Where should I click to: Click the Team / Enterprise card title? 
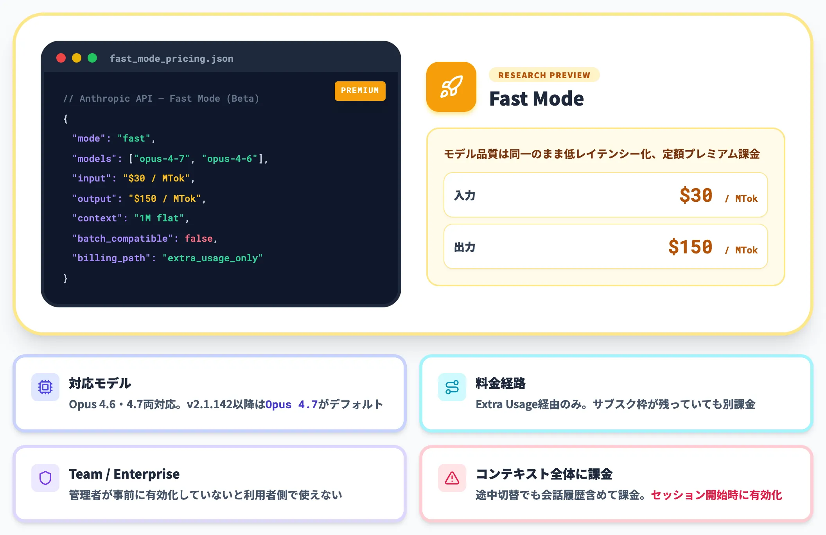[x=124, y=474]
